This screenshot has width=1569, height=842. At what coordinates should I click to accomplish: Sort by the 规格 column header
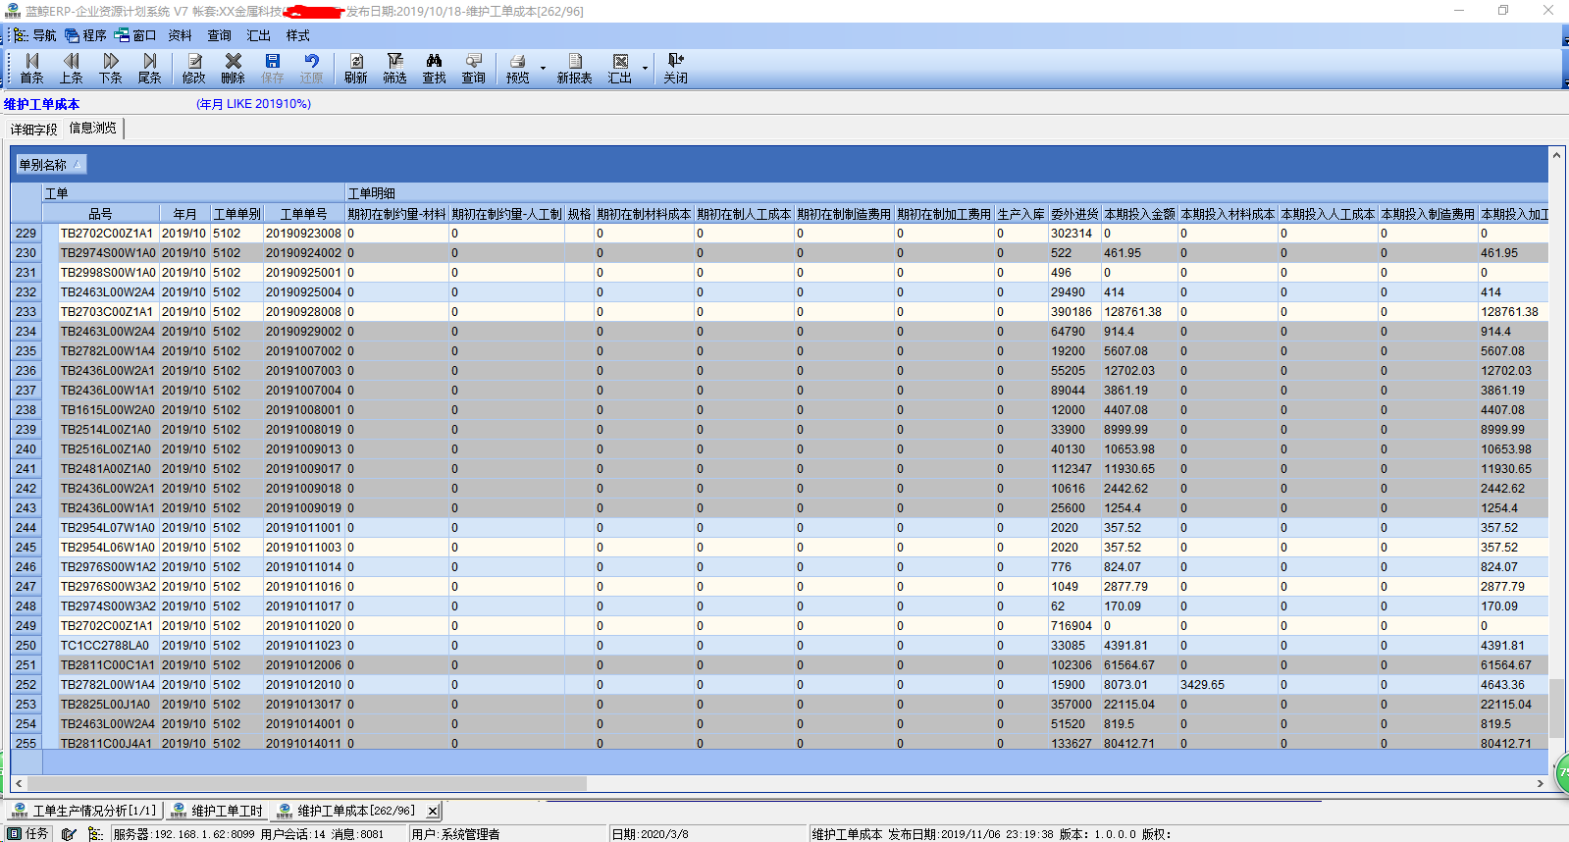click(579, 214)
